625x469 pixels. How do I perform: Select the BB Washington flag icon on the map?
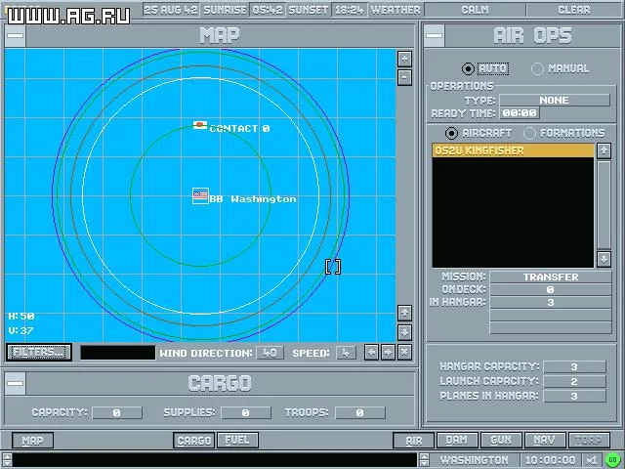pyautogui.click(x=200, y=195)
